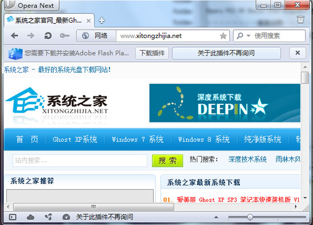Viewport: 313px width, 225px height.
Task: Add a new tab with plus icon
Action: (x=102, y=21)
